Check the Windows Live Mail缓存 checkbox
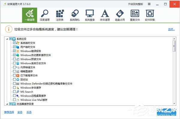This screenshot has height=119, width=180. [x=14, y=100]
